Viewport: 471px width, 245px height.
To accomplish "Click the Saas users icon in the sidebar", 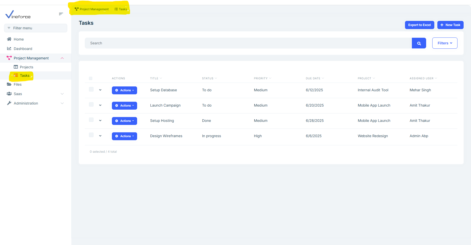I will [x=9, y=94].
